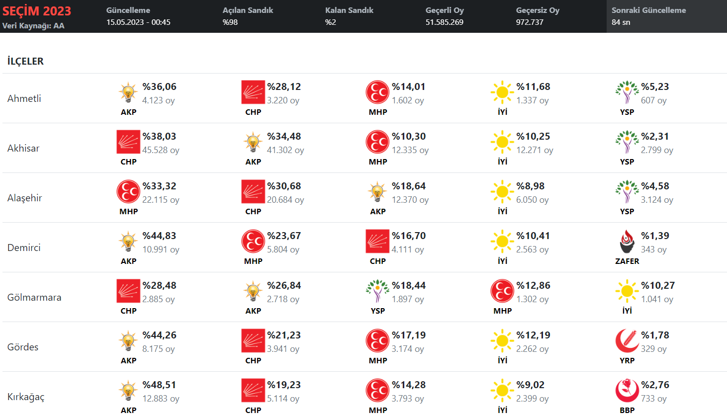Click the Güncelleme date 15.05.2023 - 00:45
This screenshot has height=414, width=727.
[138, 22]
